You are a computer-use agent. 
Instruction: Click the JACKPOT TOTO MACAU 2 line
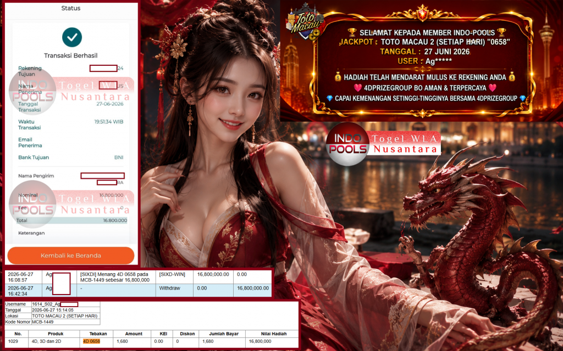click(x=424, y=42)
